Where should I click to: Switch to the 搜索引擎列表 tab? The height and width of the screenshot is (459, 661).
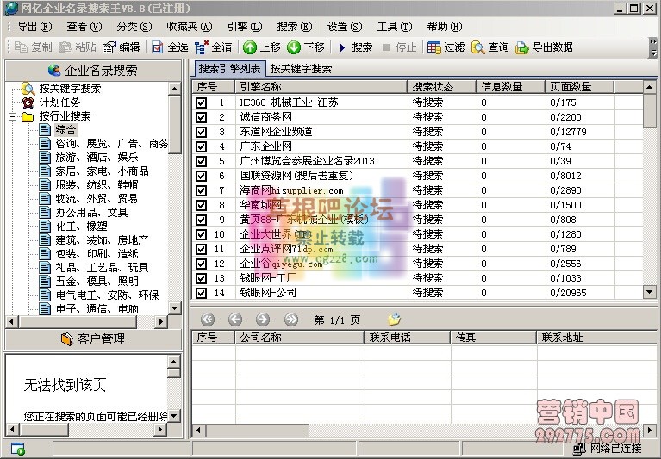tap(230, 68)
